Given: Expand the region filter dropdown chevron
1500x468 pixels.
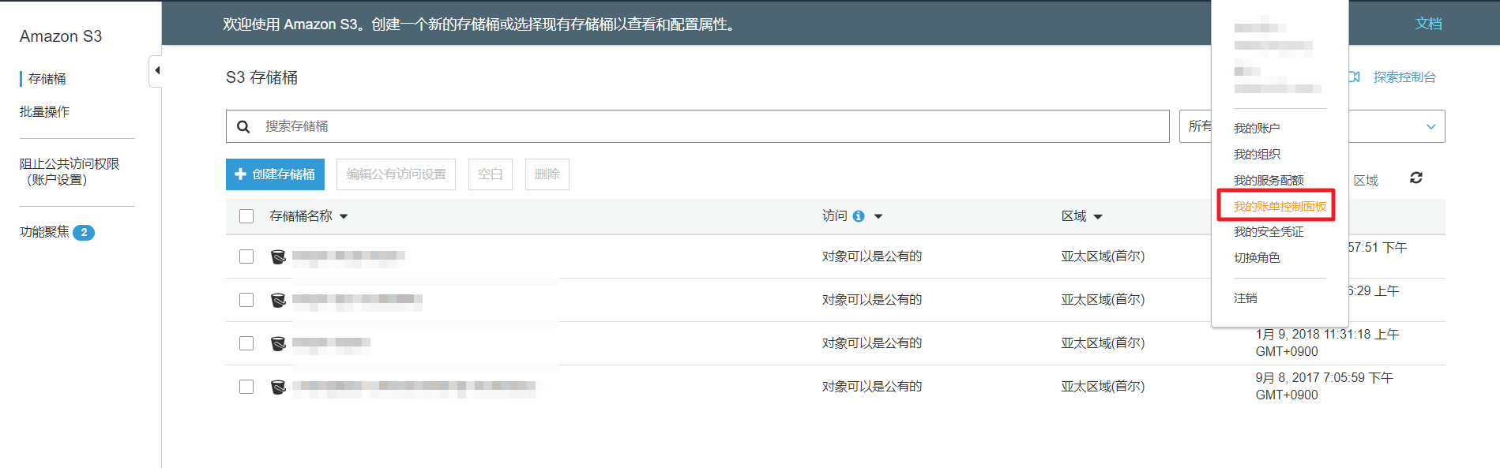Looking at the screenshot, I should pyautogui.click(x=1430, y=126).
